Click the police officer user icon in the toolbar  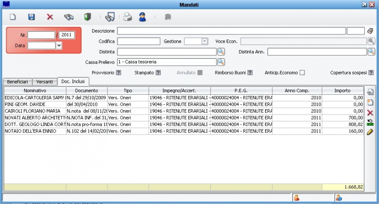142,17
